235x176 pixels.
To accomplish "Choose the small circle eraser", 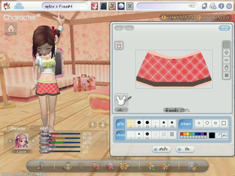I will (199, 123).
